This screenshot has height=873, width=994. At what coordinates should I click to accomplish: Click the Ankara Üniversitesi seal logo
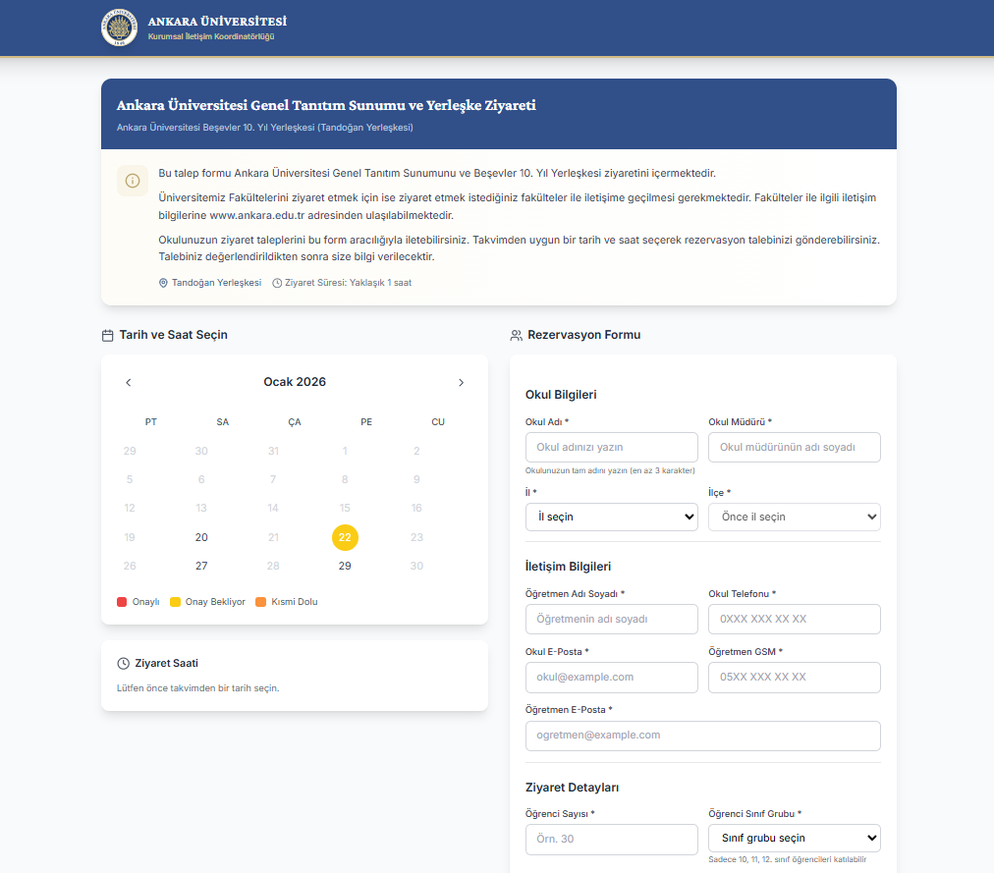[x=119, y=27]
